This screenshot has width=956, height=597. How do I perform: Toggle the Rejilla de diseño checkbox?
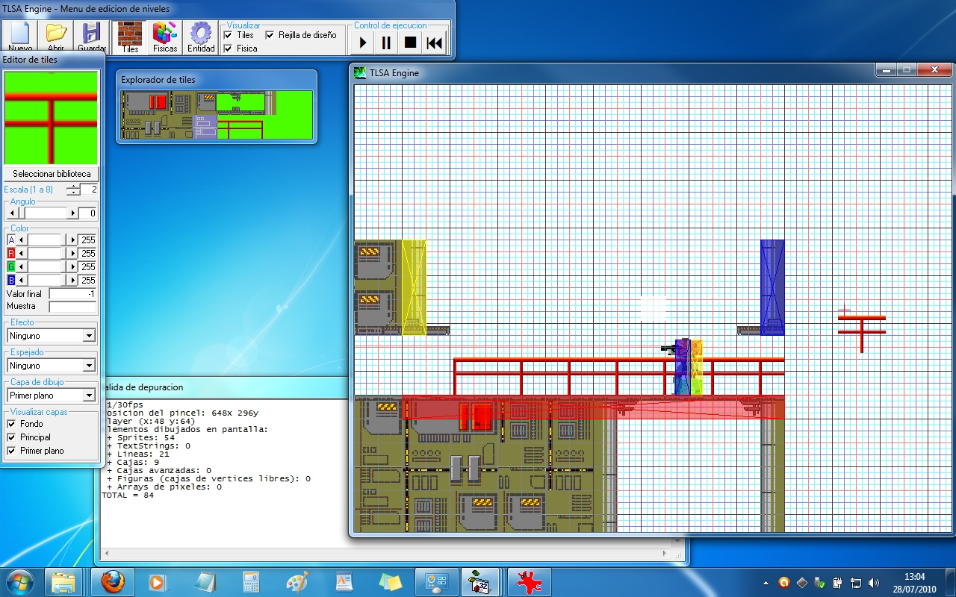270,35
